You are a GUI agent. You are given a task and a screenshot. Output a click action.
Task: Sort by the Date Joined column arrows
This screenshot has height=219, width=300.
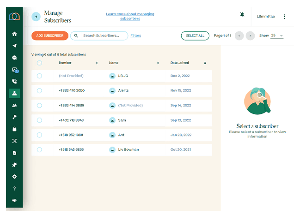[205, 63]
